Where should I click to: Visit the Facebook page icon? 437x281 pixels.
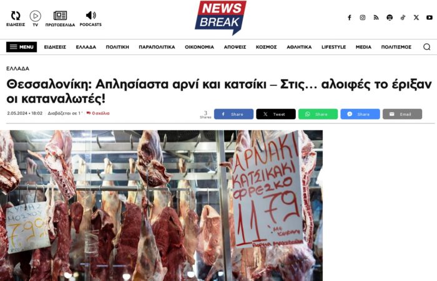(349, 17)
